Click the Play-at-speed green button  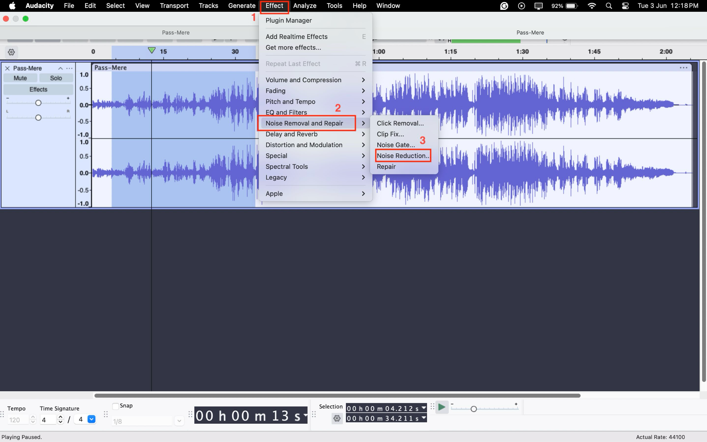point(442,407)
